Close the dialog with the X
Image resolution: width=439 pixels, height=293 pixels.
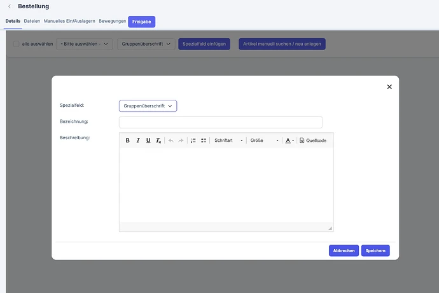click(389, 87)
